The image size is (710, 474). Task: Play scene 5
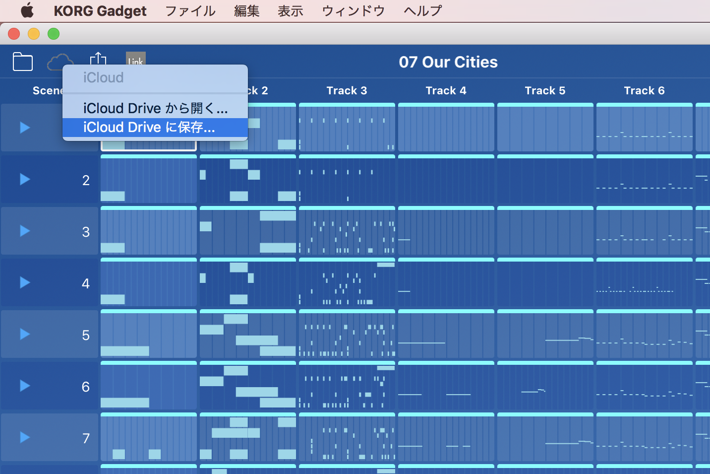tap(25, 334)
